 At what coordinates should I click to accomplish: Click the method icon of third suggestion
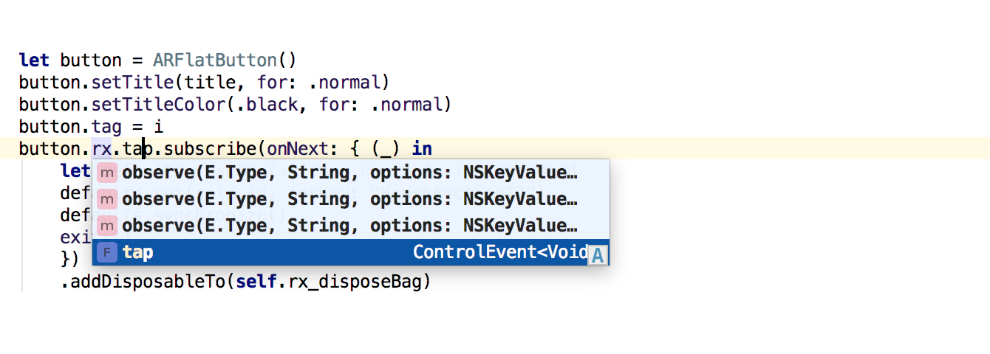tap(107, 226)
